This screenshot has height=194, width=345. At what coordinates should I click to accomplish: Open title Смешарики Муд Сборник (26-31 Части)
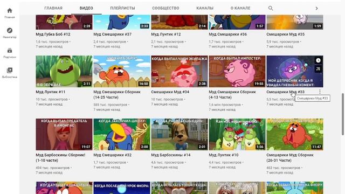[290, 158]
